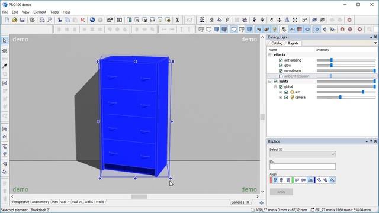Print with the printer toolbar icon
This screenshot has width=379, height=213.
[42, 20]
